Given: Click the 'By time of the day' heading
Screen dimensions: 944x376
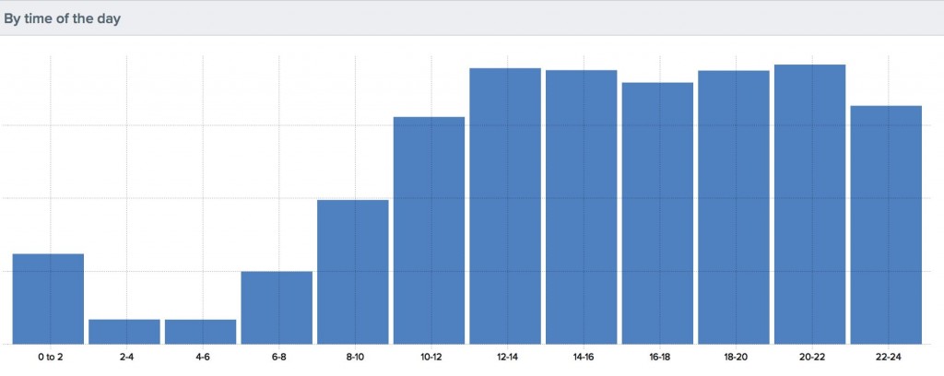Looking at the screenshot, I should (x=63, y=18).
